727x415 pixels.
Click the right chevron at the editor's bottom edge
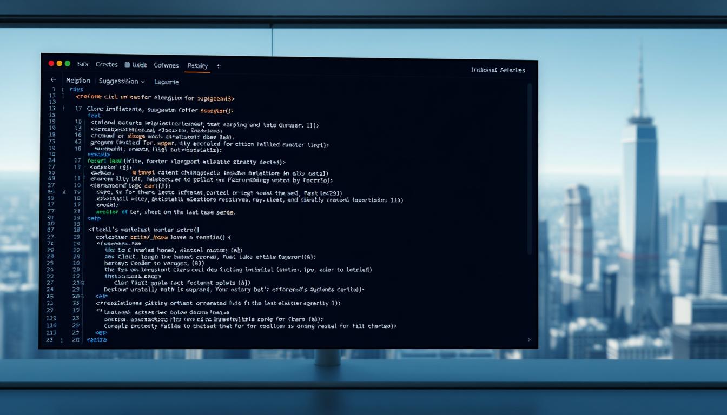pos(529,340)
